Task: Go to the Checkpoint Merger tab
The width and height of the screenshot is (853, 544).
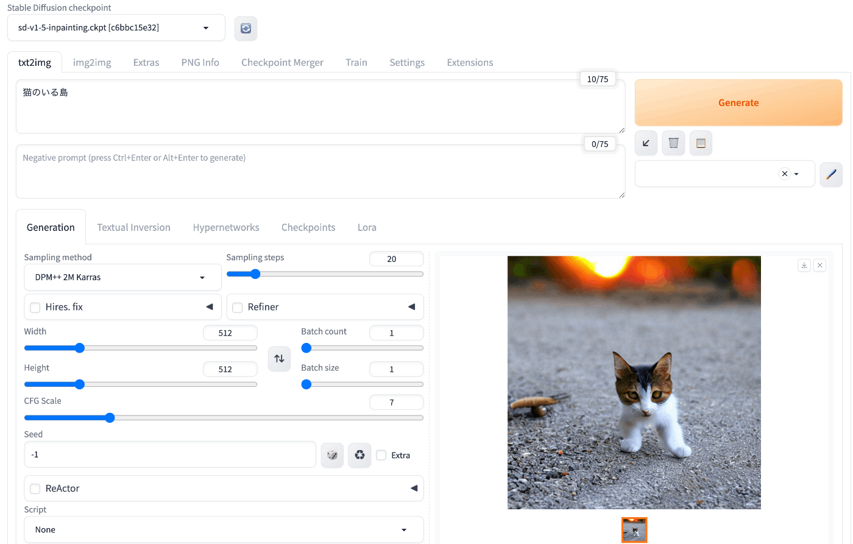Action: pos(282,62)
